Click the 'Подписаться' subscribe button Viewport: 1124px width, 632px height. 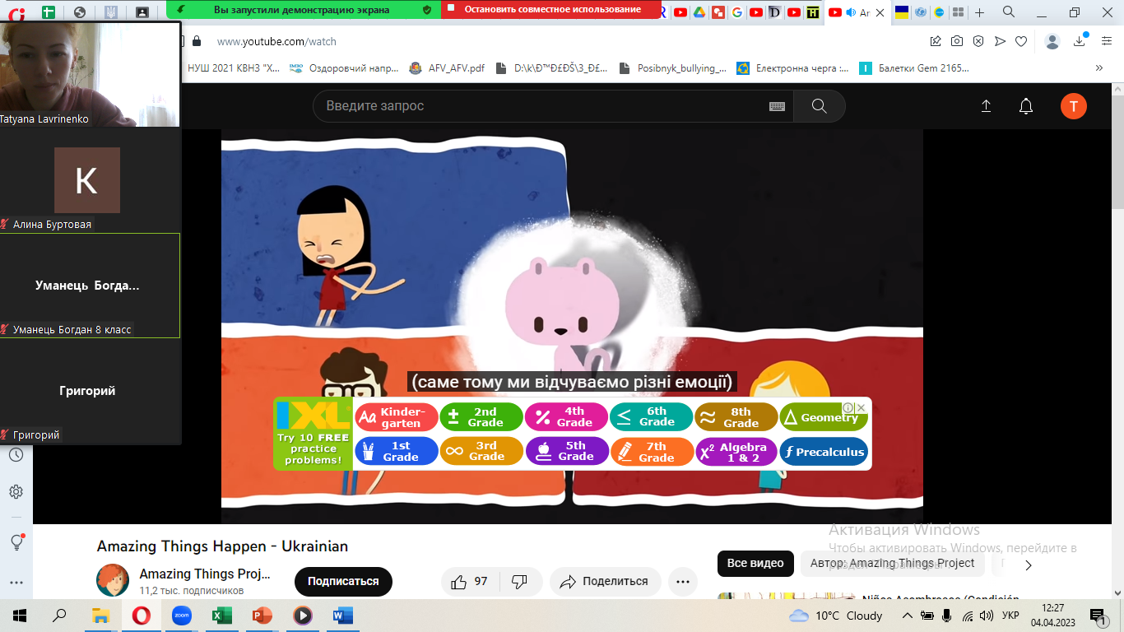pos(343,582)
